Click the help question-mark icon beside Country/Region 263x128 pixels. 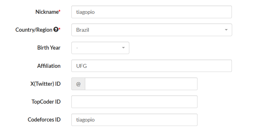point(56,30)
